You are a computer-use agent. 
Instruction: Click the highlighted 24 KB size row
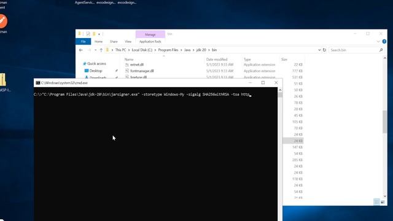tap(294, 141)
